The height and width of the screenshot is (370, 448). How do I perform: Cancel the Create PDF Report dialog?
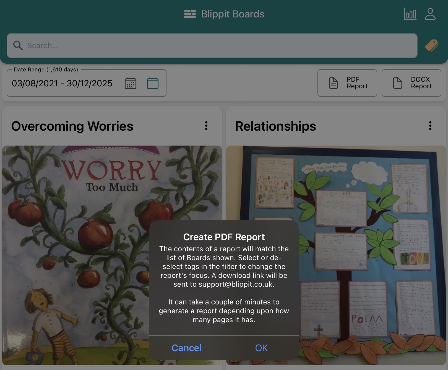click(186, 348)
